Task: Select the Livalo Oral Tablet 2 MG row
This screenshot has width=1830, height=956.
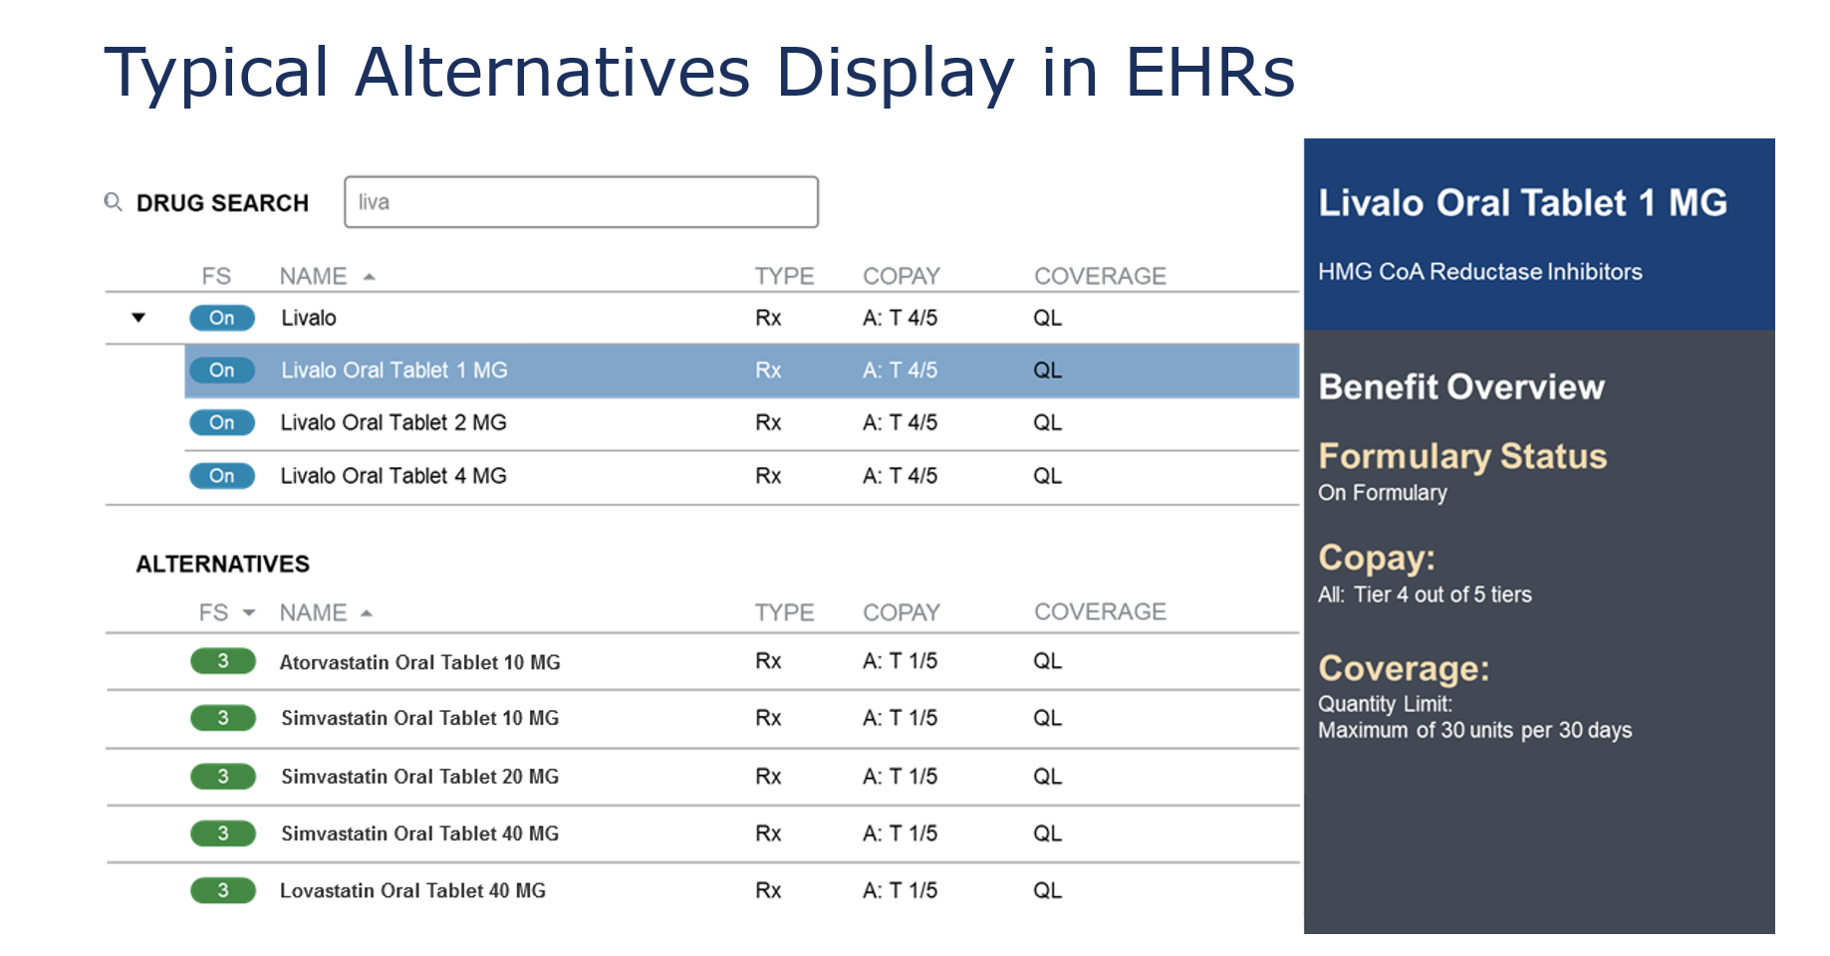Action: pyautogui.click(x=742, y=423)
